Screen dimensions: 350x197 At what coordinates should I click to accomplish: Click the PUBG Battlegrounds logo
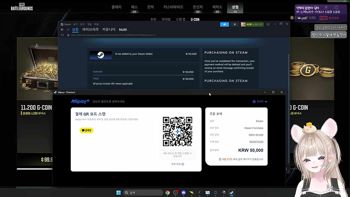tap(22, 7)
